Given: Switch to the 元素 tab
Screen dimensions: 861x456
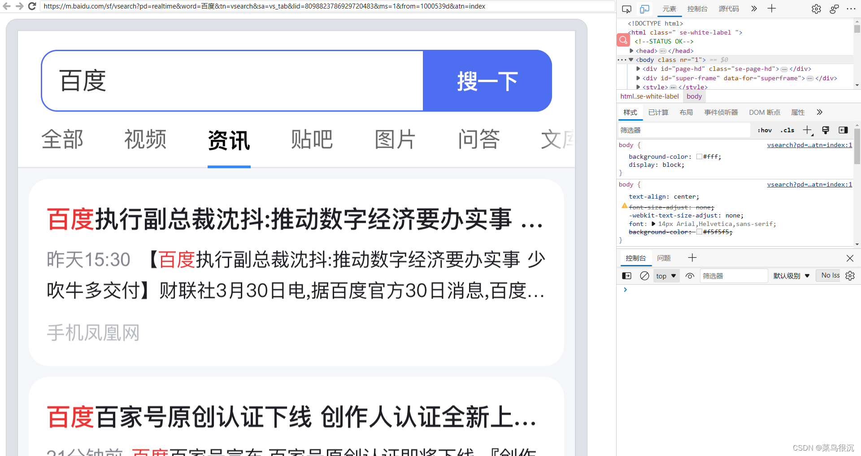Looking at the screenshot, I should point(669,9).
